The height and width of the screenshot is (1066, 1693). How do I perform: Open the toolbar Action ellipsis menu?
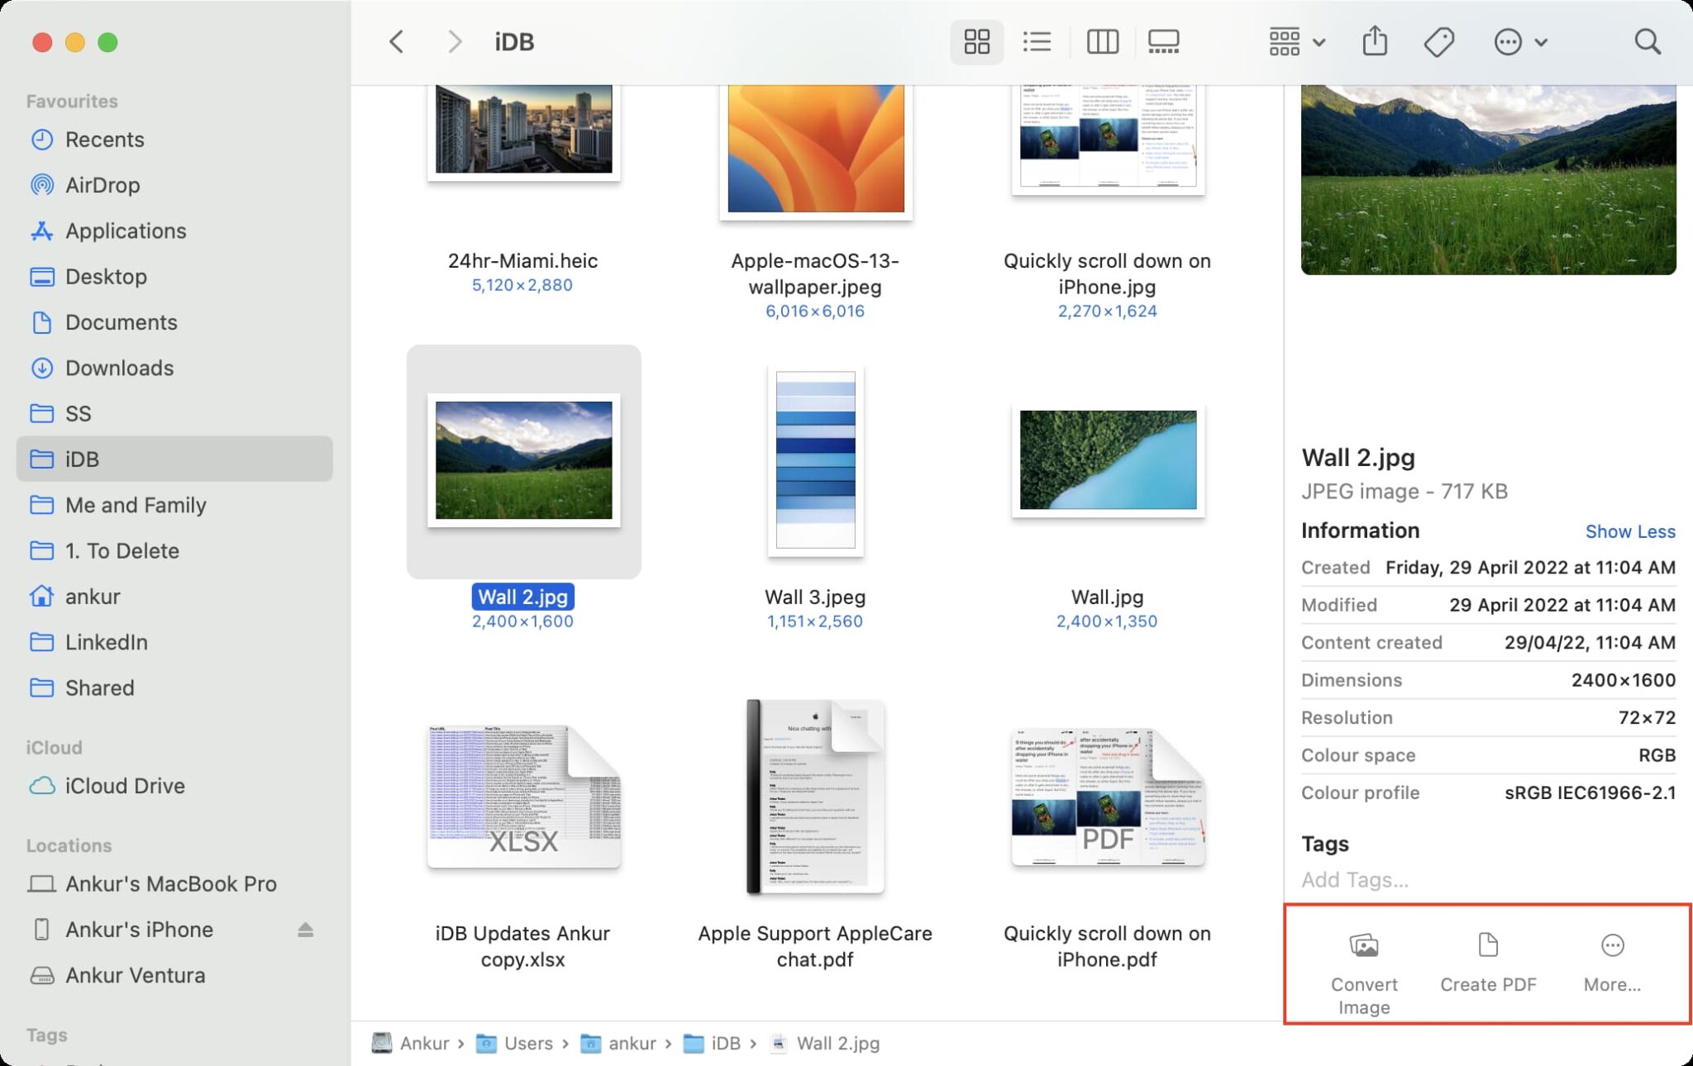click(1520, 41)
